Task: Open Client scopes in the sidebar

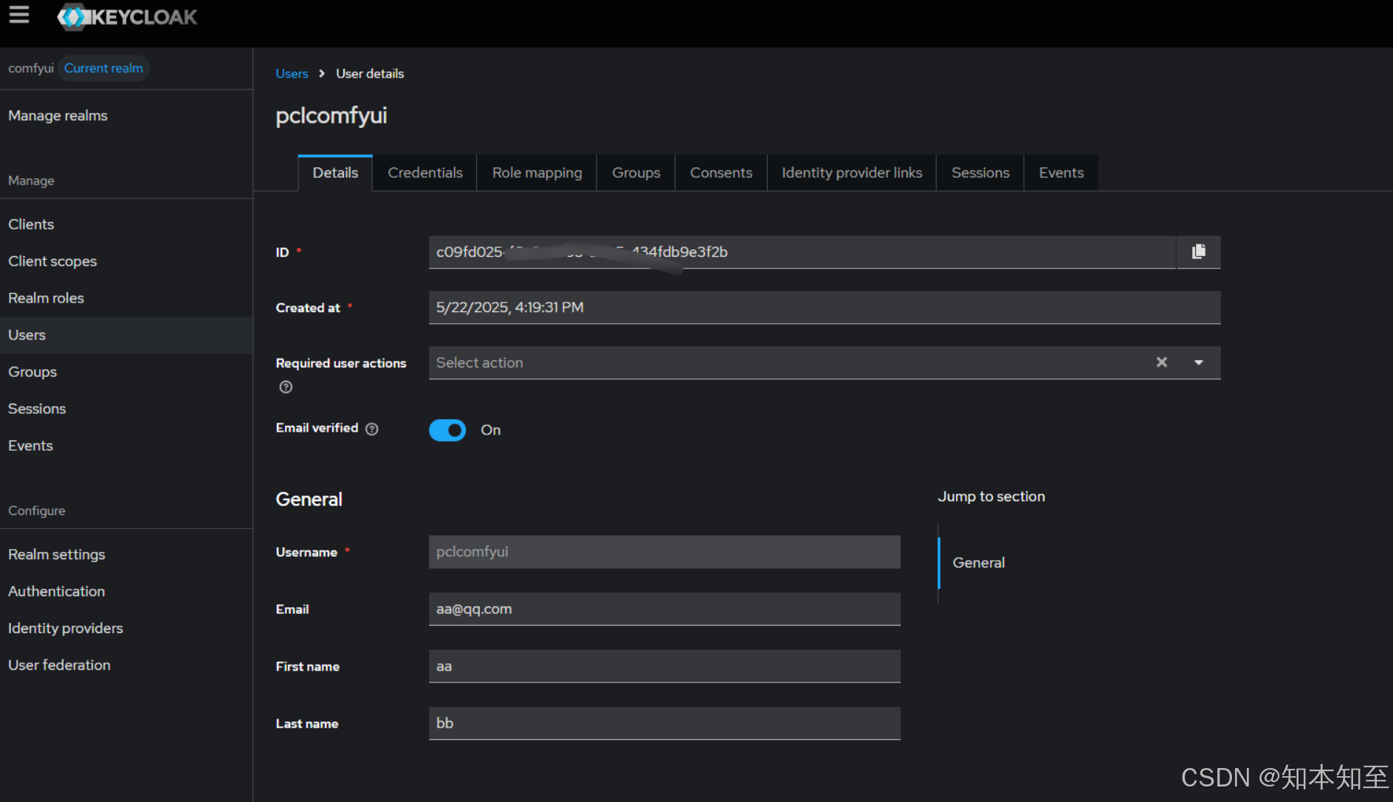Action: 126,261
